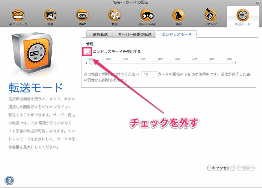The height and width of the screenshot is (188, 262).
Task: Click the 保存 button
Action: click(x=246, y=168)
